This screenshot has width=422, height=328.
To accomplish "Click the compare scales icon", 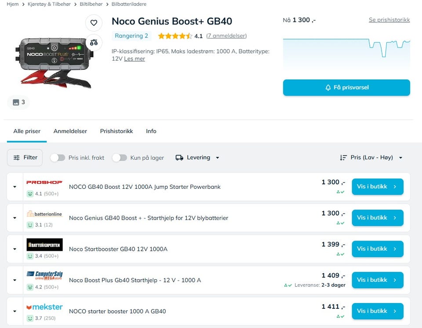I will point(94,43).
